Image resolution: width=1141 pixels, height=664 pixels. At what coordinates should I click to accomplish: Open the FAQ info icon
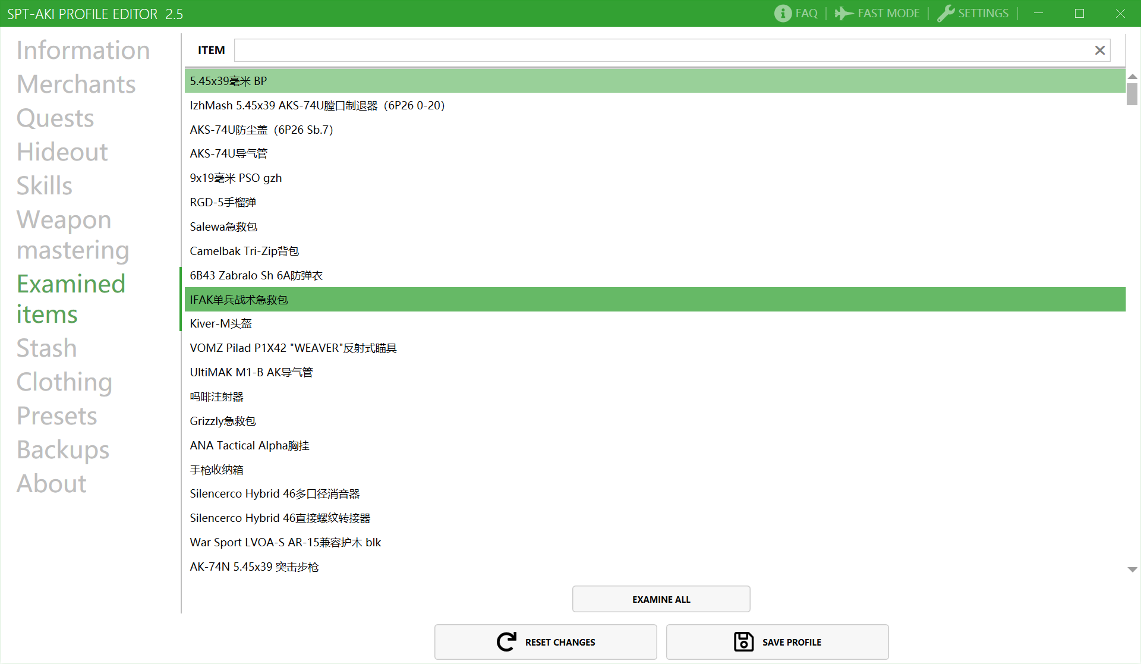(x=783, y=13)
